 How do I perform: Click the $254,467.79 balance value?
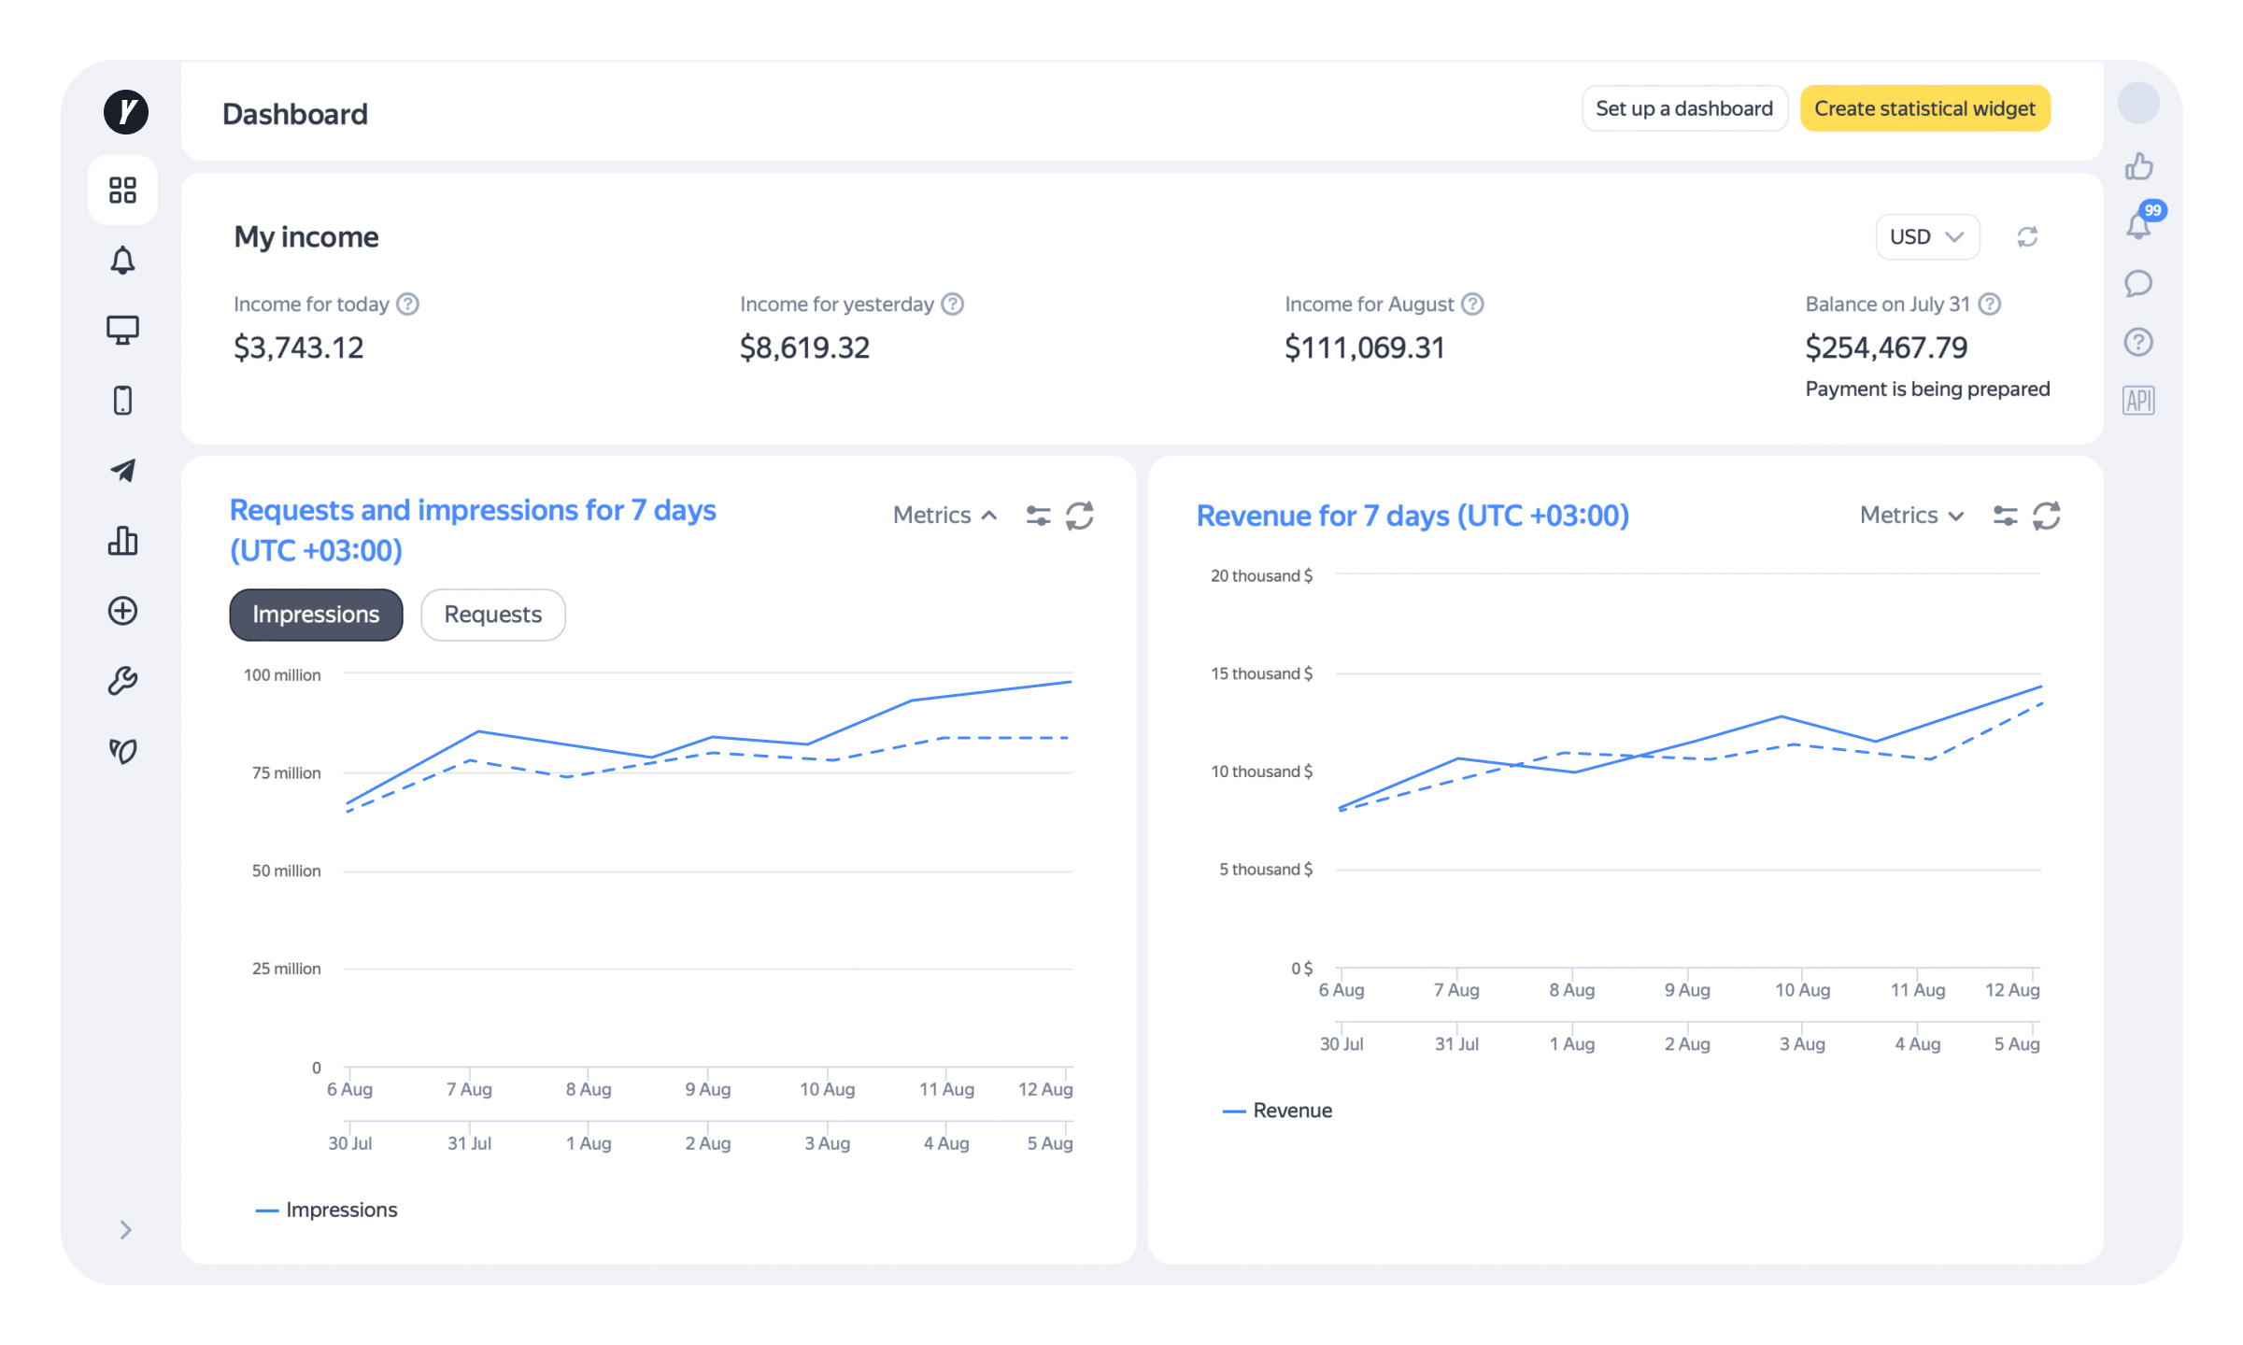[1886, 347]
